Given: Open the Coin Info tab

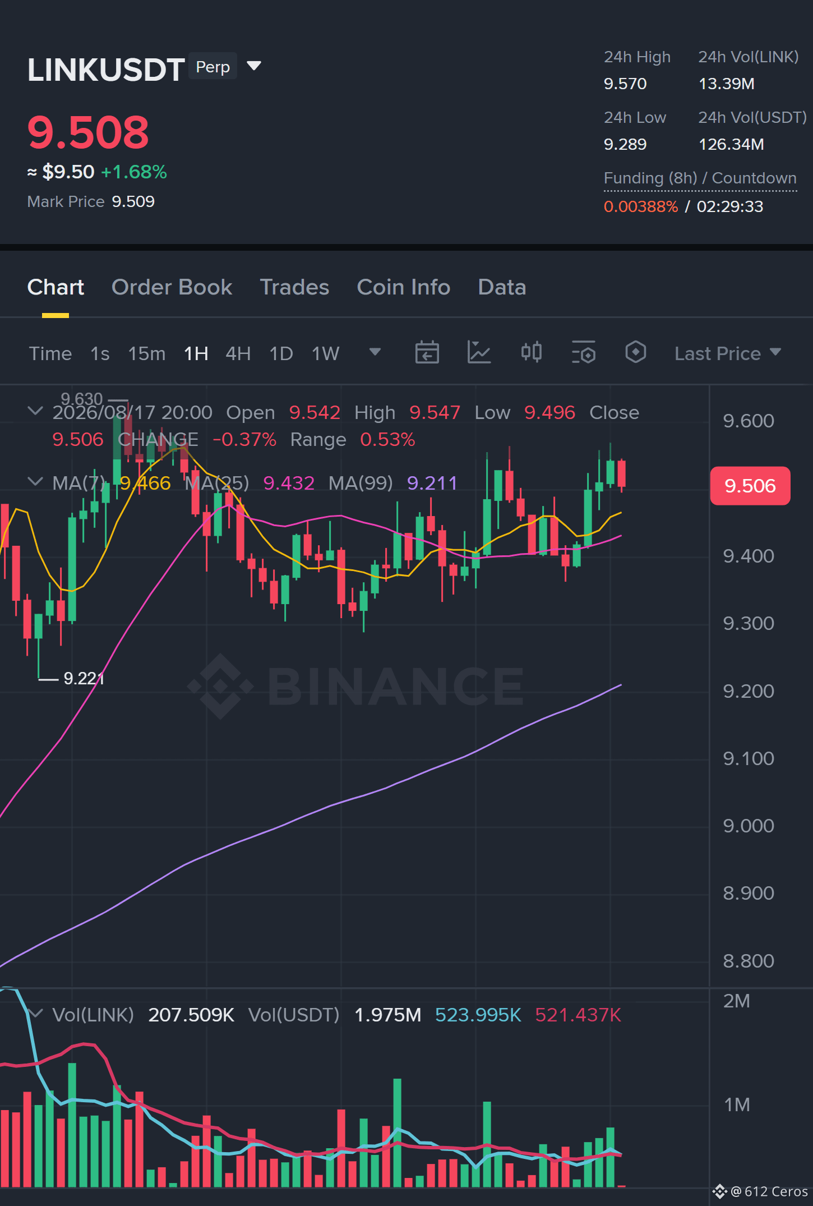Looking at the screenshot, I should click(x=404, y=287).
